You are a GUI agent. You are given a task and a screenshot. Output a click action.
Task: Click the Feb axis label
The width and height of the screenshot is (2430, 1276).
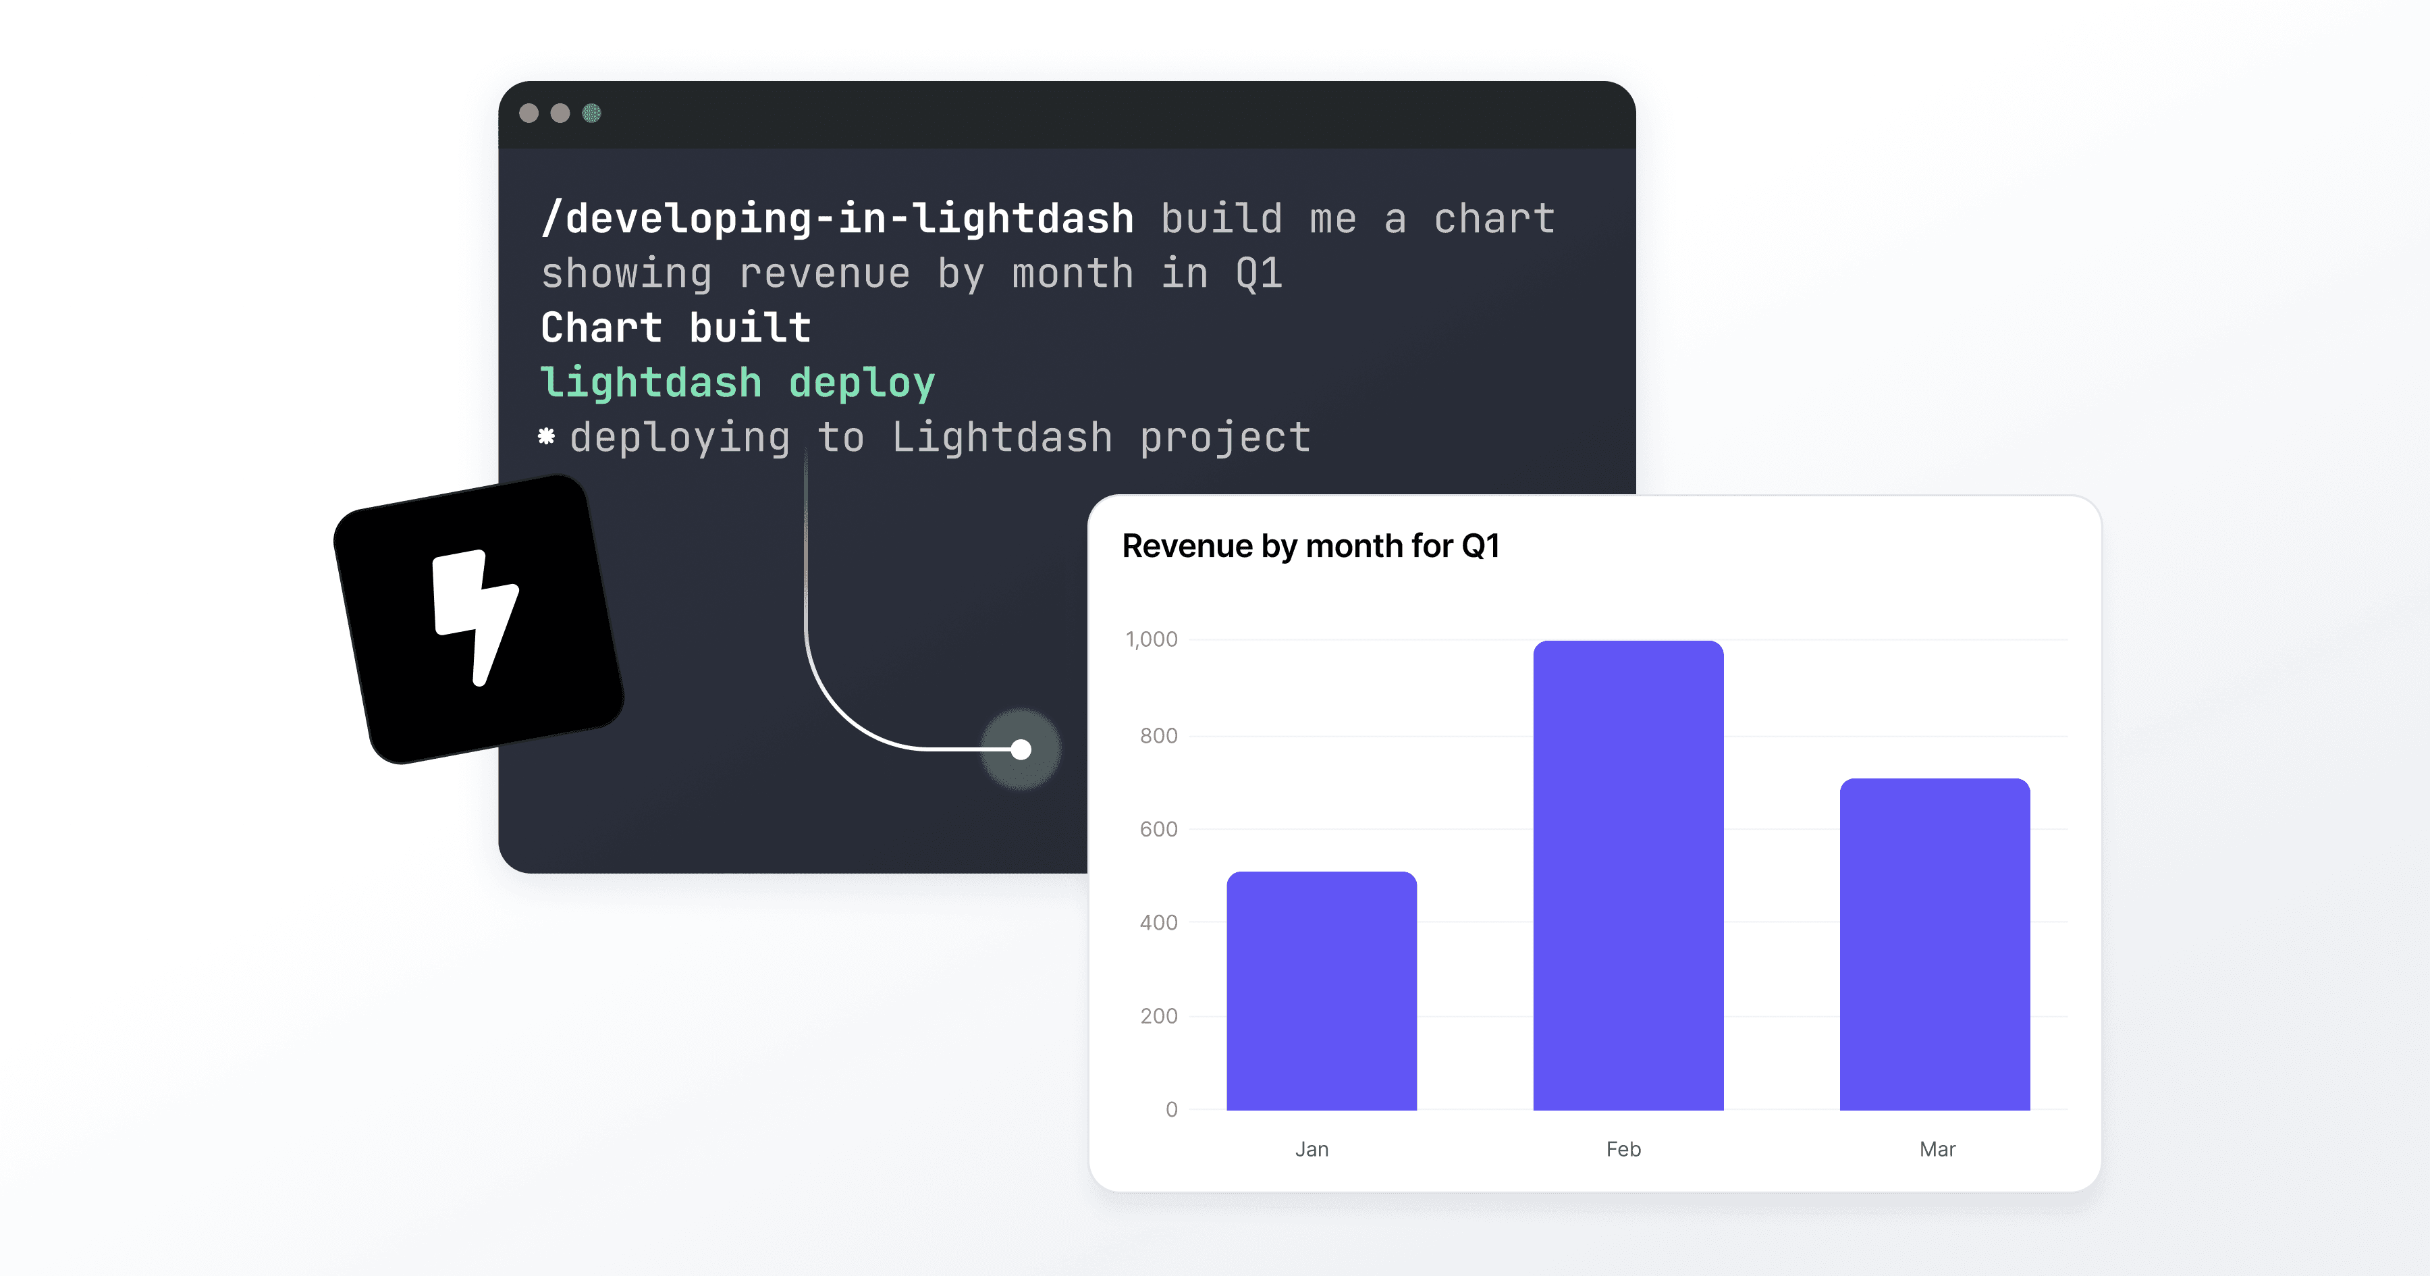point(1623,1148)
